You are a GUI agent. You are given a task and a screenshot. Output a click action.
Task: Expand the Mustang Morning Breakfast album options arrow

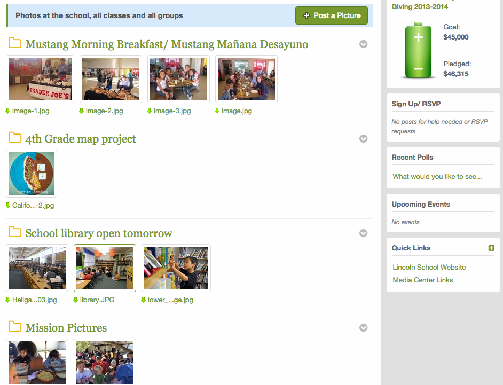click(364, 44)
